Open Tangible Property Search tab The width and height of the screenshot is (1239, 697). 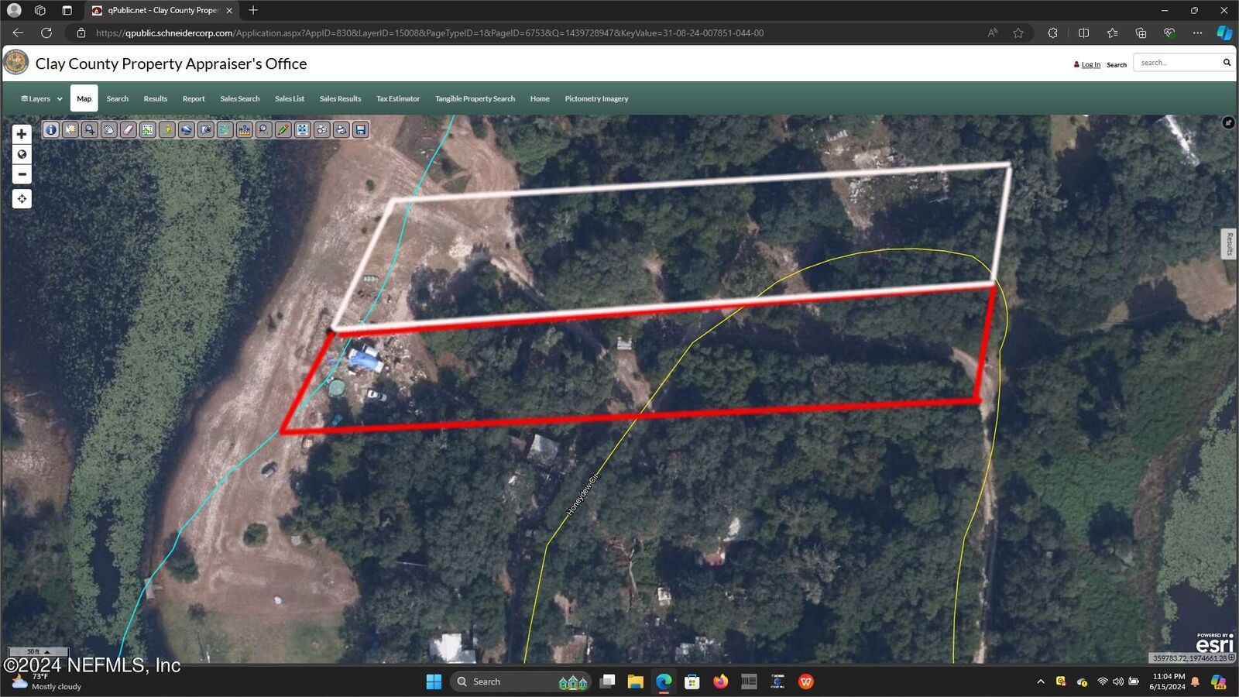coord(475,99)
